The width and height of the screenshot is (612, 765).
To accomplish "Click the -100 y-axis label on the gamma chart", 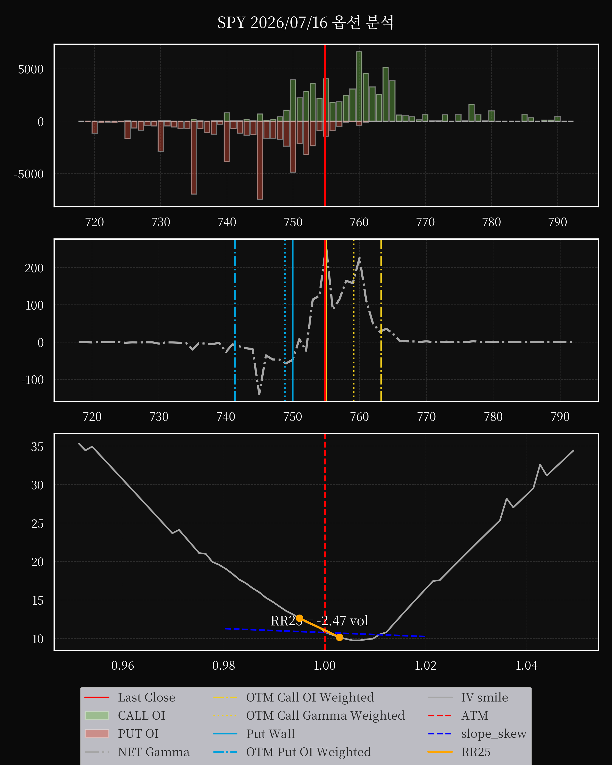I will click(33, 380).
